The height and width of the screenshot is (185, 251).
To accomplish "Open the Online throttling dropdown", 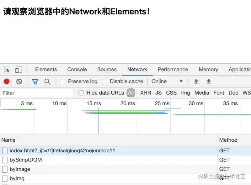I will (167, 82).
